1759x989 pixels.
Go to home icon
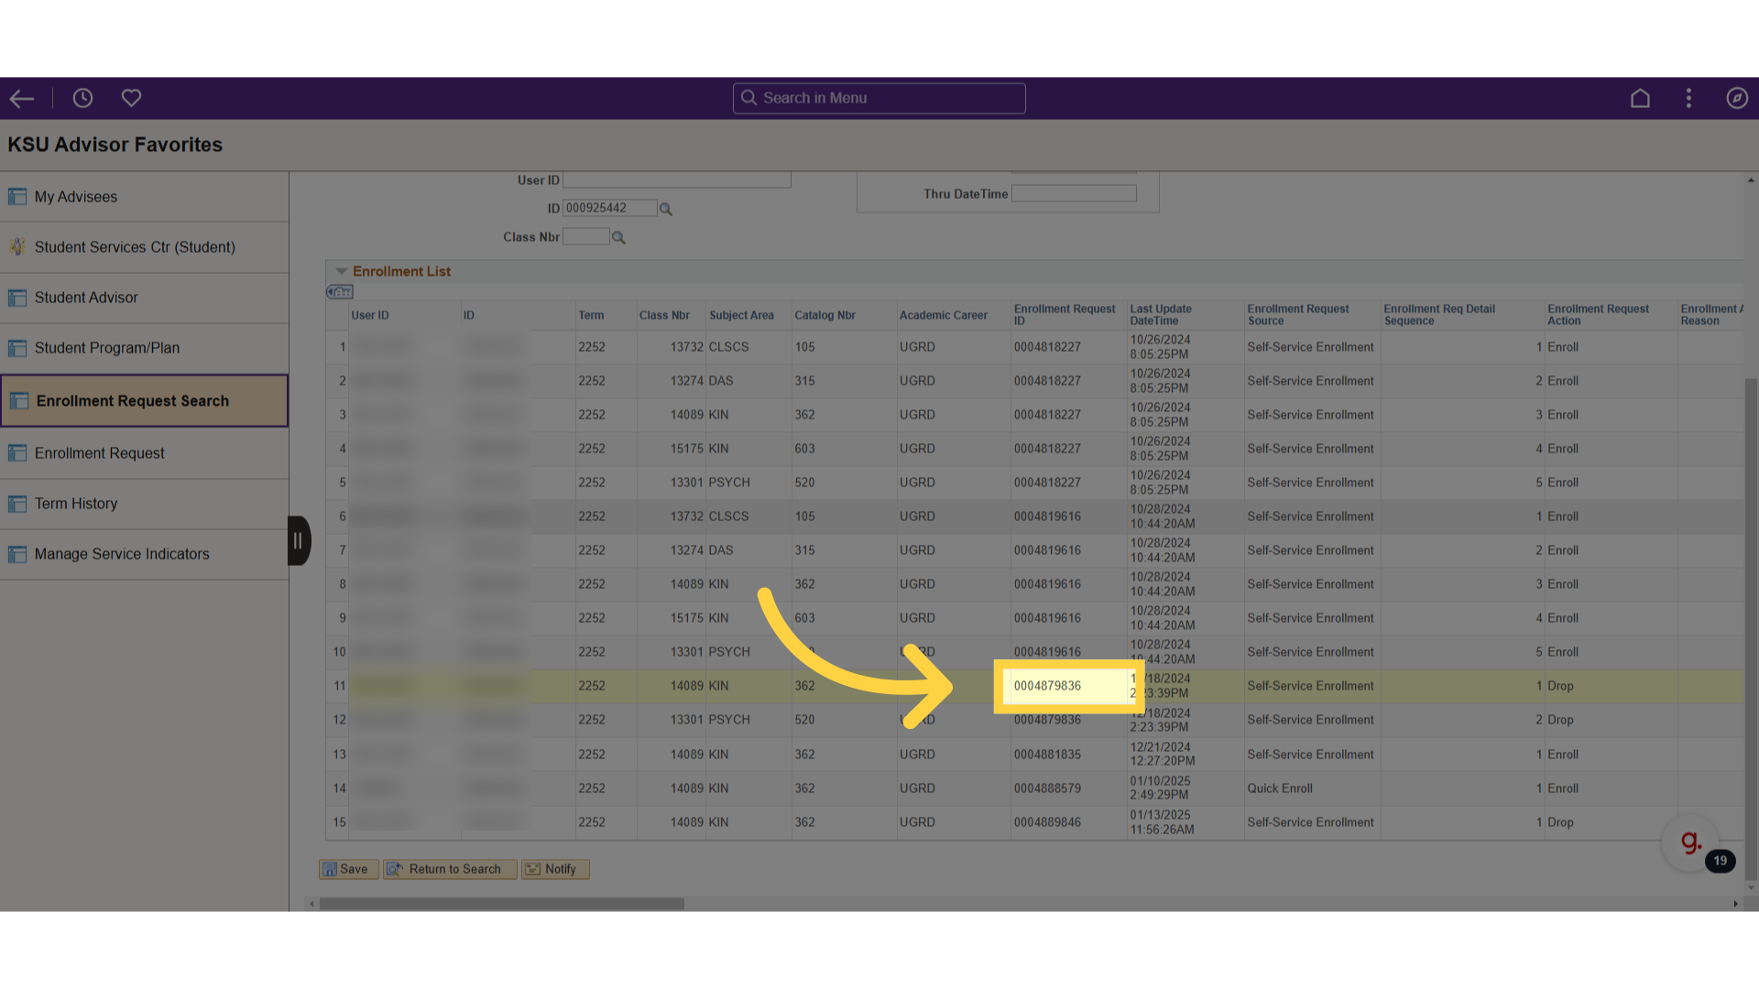[x=1640, y=98]
